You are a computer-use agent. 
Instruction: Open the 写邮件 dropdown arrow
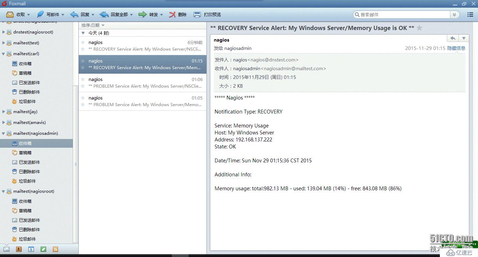63,15
